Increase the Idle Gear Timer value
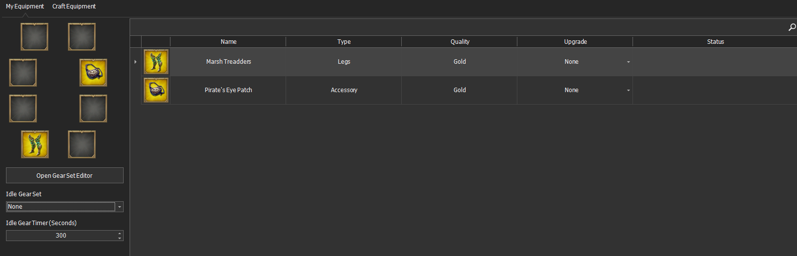 coord(120,233)
